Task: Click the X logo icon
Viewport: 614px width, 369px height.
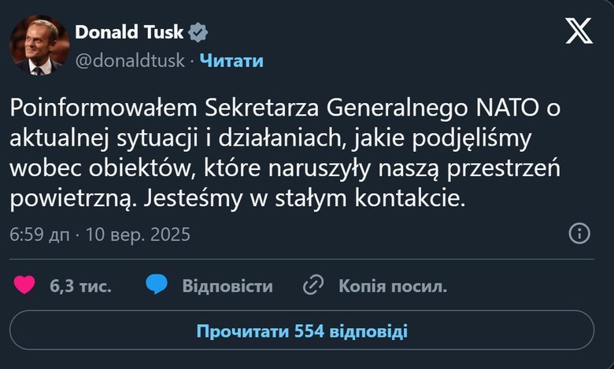Action: pyautogui.click(x=579, y=31)
